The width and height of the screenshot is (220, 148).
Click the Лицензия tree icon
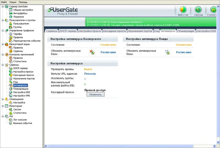coord(11,17)
